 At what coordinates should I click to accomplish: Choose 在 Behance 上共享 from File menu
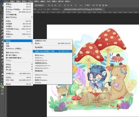tap(18, 48)
